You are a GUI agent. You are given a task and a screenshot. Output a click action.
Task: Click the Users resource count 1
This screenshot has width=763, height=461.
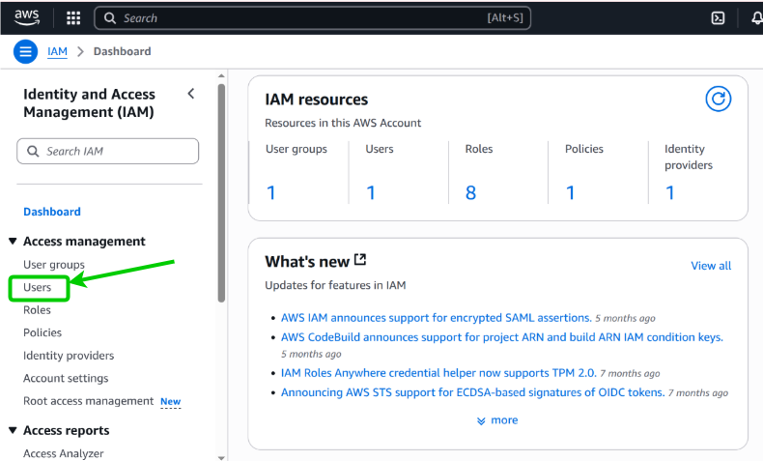click(371, 192)
